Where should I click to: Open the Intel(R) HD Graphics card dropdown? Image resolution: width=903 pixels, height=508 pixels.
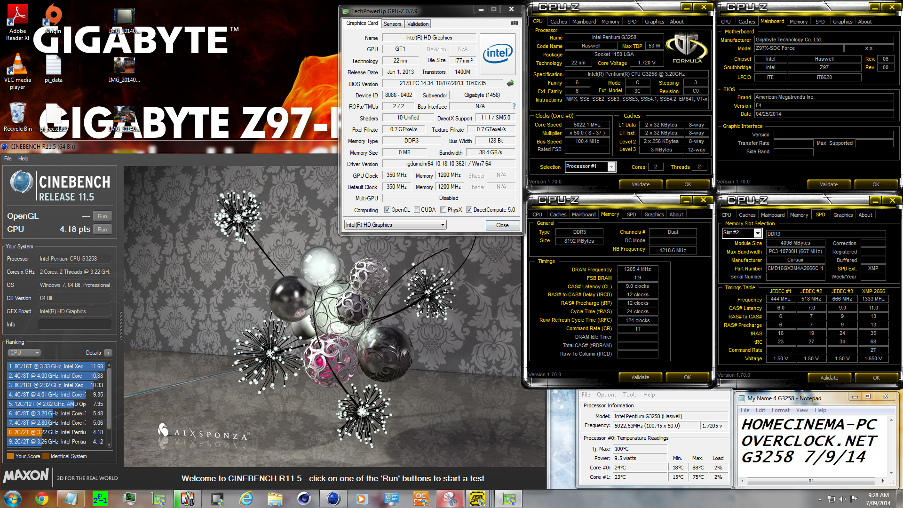pos(396,225)
